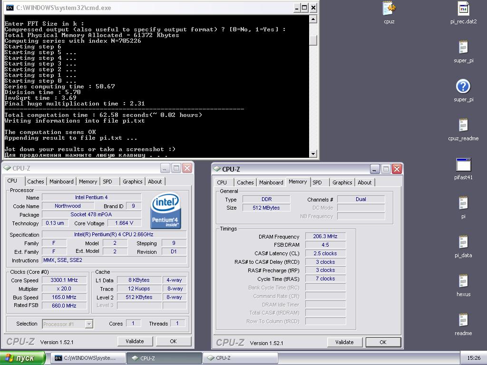Switch to About tab in left CPU-Z

[x=155, y=182]
